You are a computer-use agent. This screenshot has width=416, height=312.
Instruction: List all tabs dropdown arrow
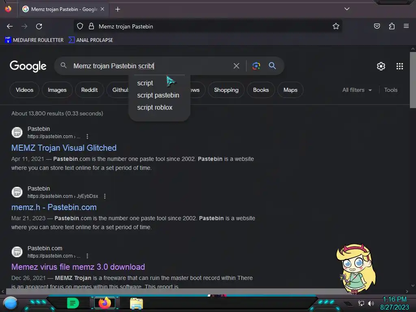[x=347, y=9]
